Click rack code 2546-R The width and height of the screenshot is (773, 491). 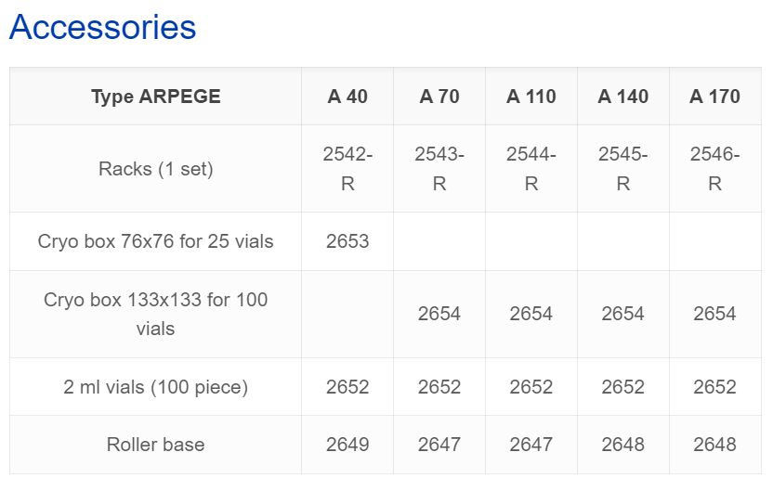click(714, 169)
